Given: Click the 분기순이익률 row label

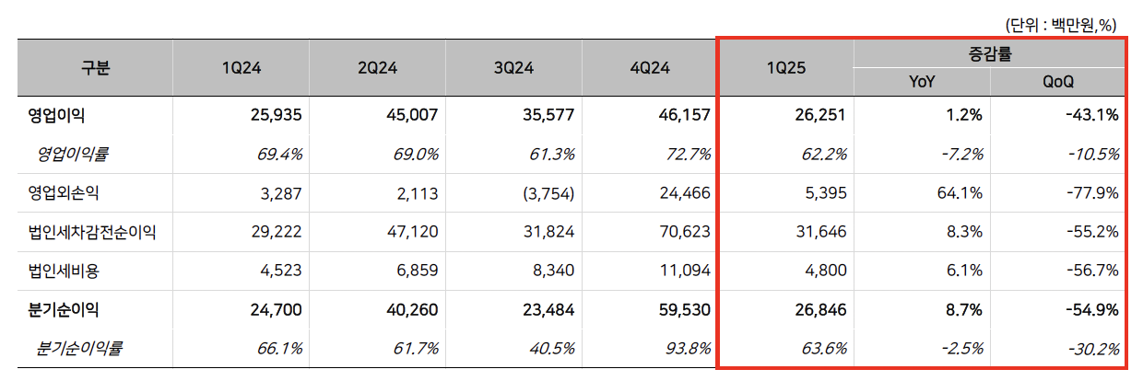Looking at the screenshot, I should 80,348.
